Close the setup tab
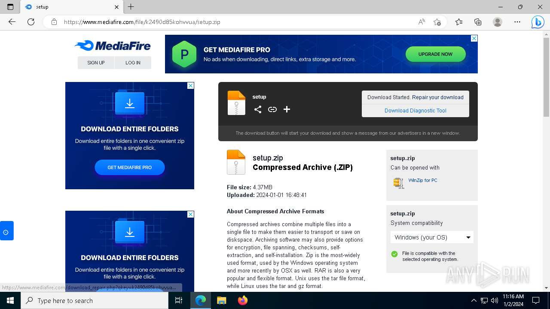Screen dimensions: 550x309 [x=117, y=7]
